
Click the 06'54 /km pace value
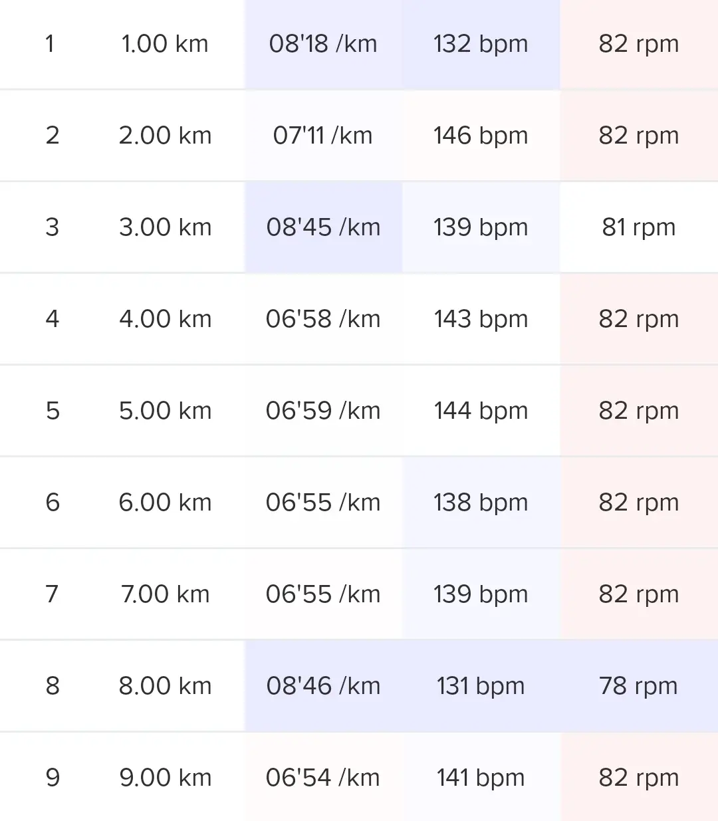pyautogui.click(x=323, y=778)
